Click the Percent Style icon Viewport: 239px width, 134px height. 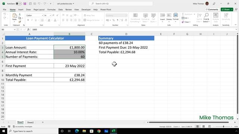click(114, 20)
